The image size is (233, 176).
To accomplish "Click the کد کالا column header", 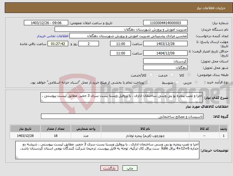I will 204,129.
